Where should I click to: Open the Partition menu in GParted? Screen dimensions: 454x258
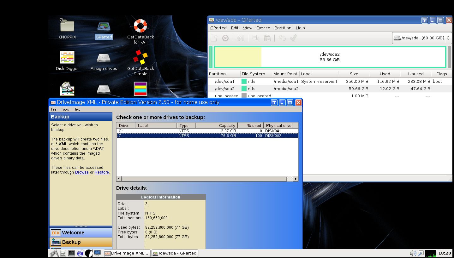[283, 28]
